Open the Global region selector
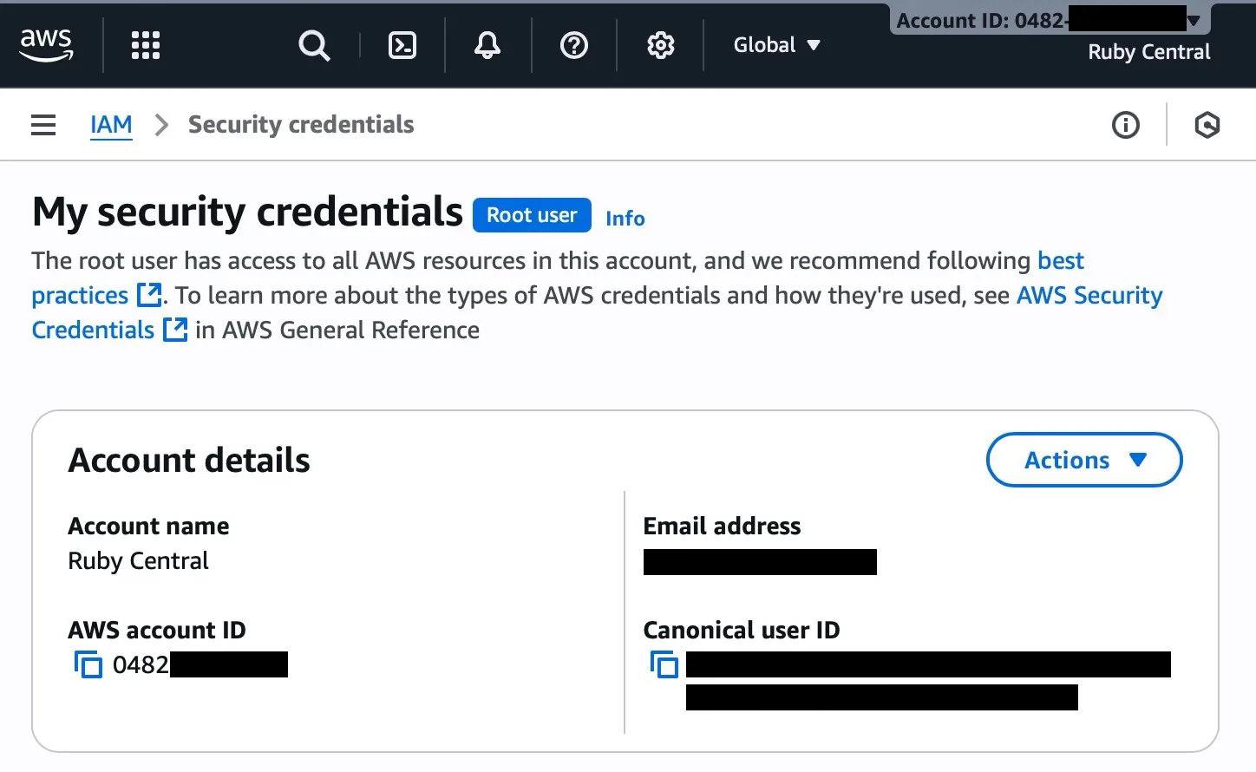This screenshot has height=772, width=1256. point(776,44)
